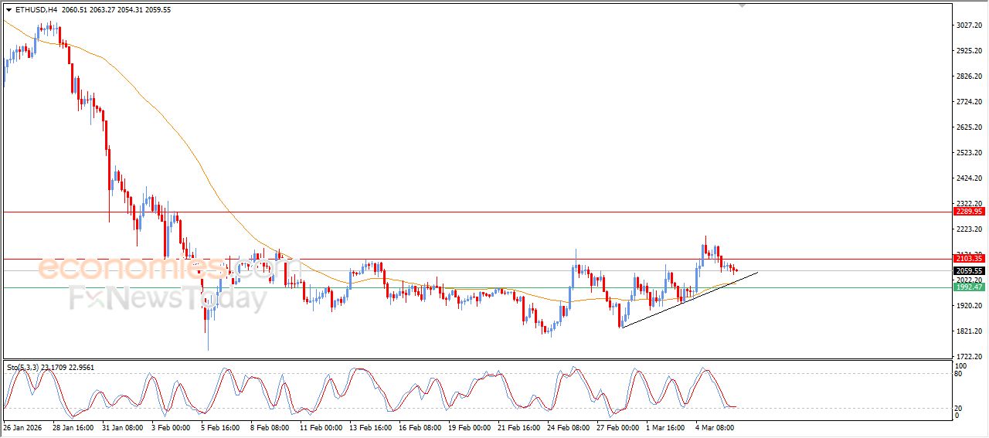This screenshot has width=989, height=438.
Task: Click the 3027.20 price scale value
Action: (x=968, y=25)
